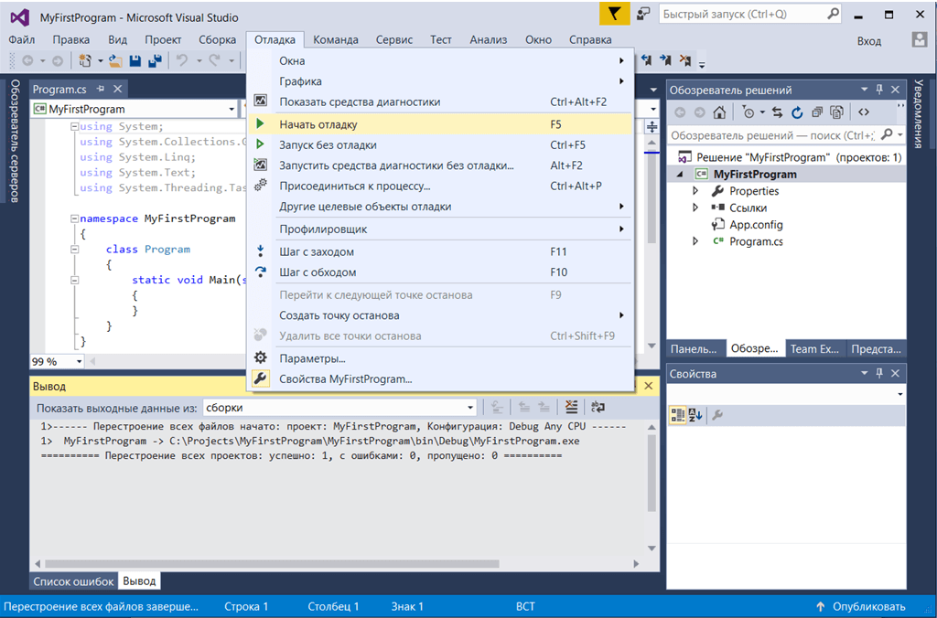Expand the Ссылки node in Solution Explorer
The height and width of the screenshot is (618, 937).
[x=695, y=208]
